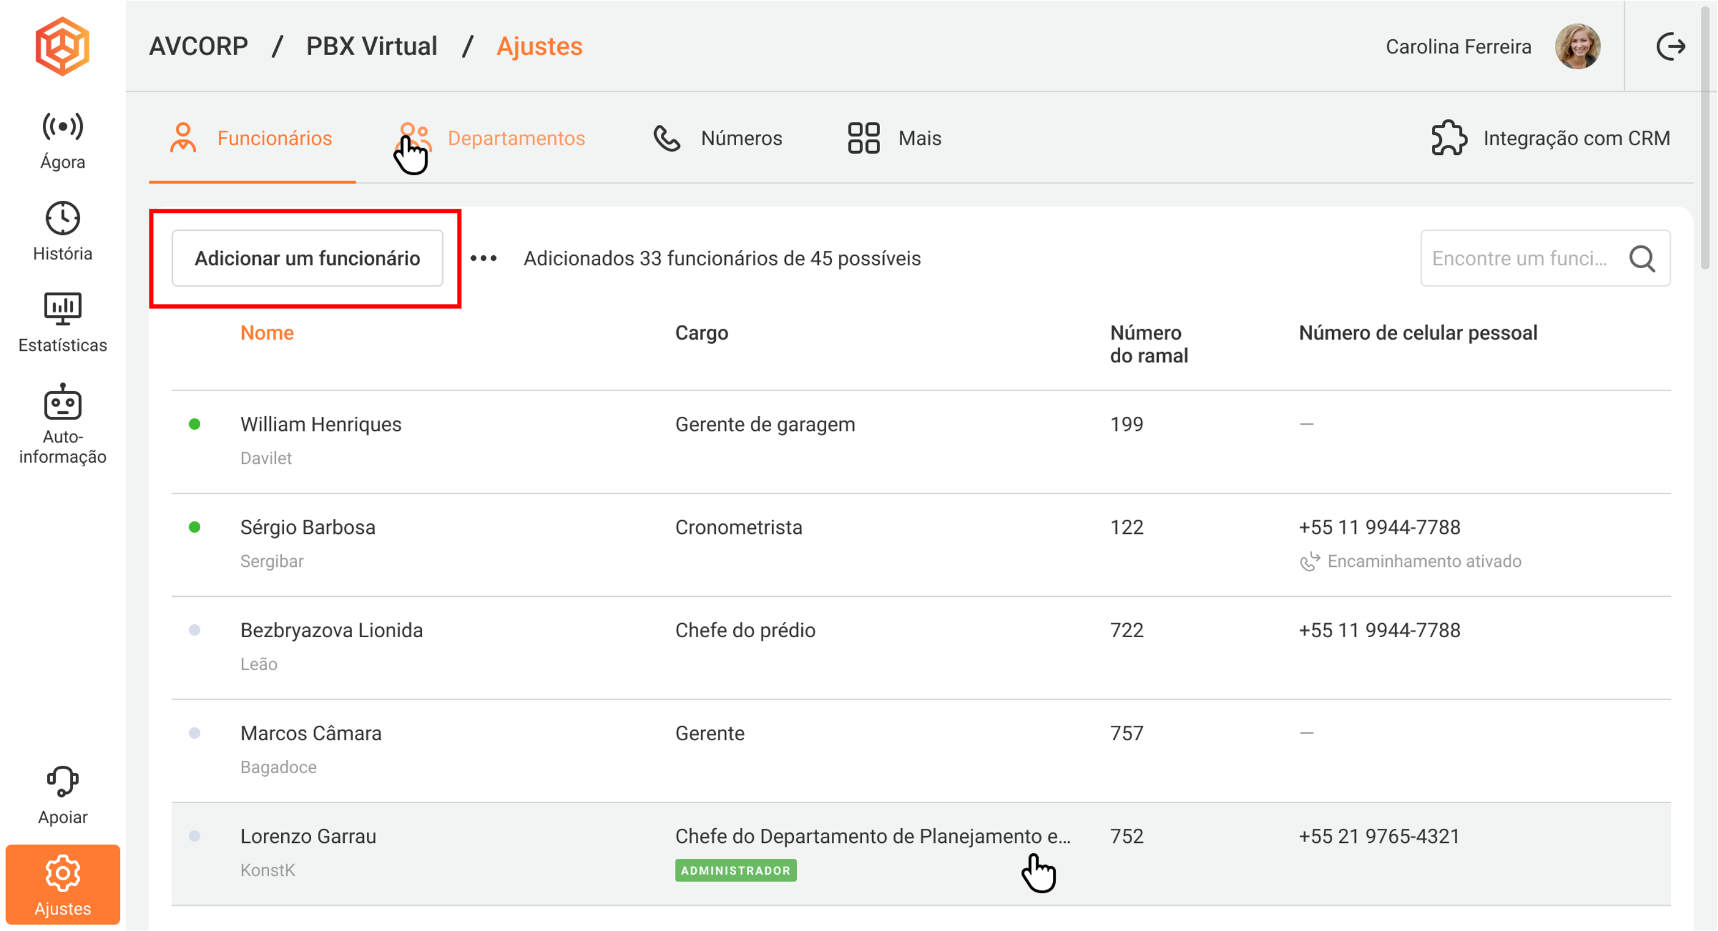Screen dimensions: 1718x931
Task: Click the Ajustes breadcrumb
Action: (540, 46)
